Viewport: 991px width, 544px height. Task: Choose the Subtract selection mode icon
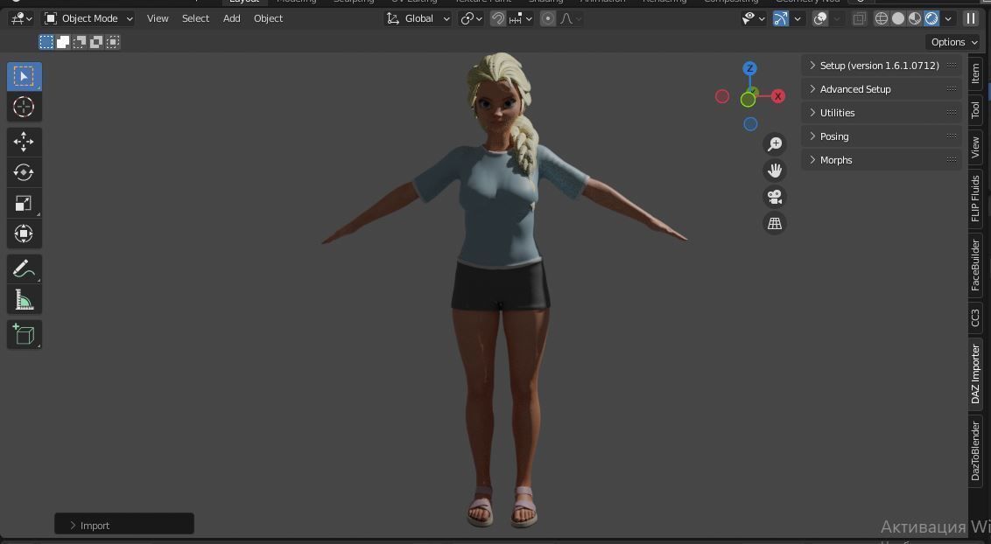click(79, 42)
